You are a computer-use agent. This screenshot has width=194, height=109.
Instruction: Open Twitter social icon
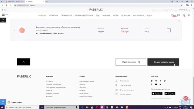[x=165, y=81]
